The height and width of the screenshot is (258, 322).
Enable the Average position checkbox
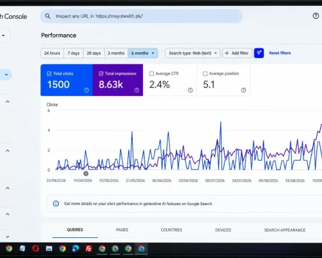pos(205,74)
